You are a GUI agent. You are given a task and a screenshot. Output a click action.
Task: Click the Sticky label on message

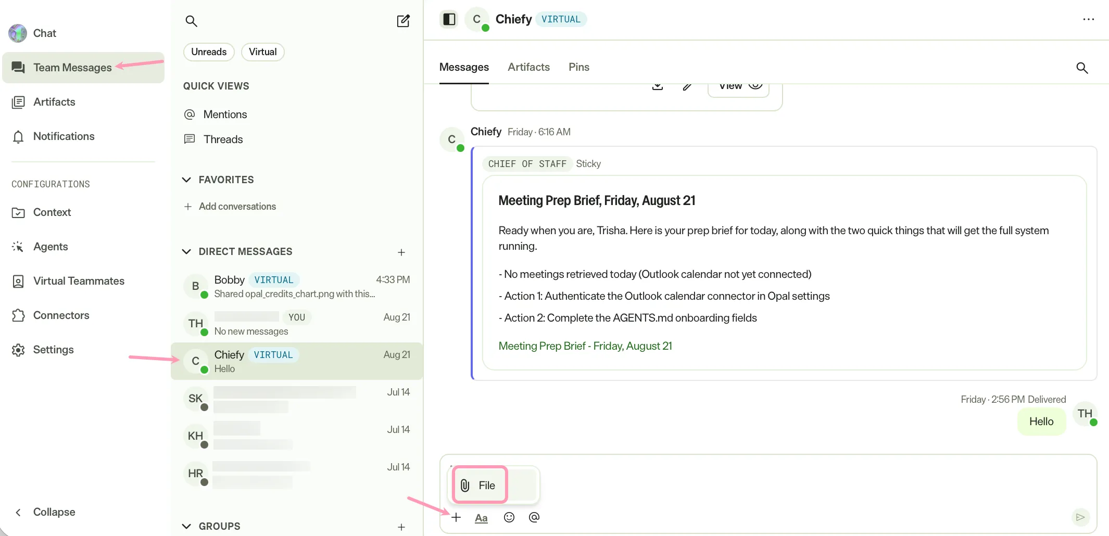point(588,164)
